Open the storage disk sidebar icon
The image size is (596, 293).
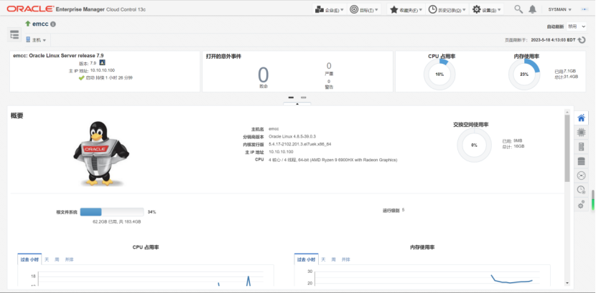pyautogui.click(x=581, y=161)
